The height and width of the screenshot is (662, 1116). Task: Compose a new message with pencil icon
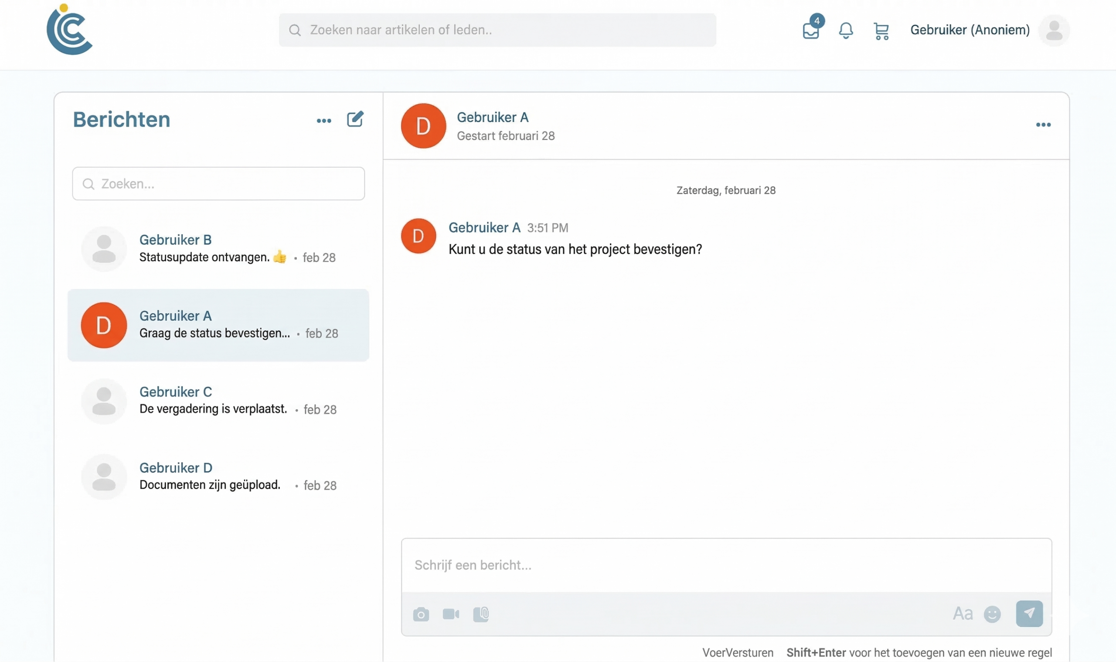pos(355,119)
